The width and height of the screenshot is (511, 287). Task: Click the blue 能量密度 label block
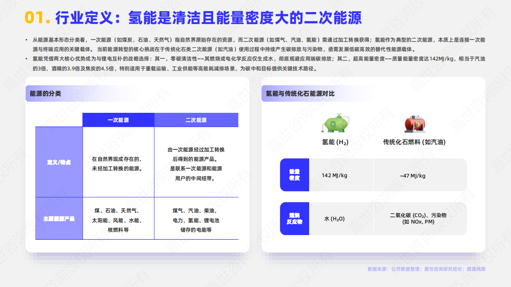(295, 175)
